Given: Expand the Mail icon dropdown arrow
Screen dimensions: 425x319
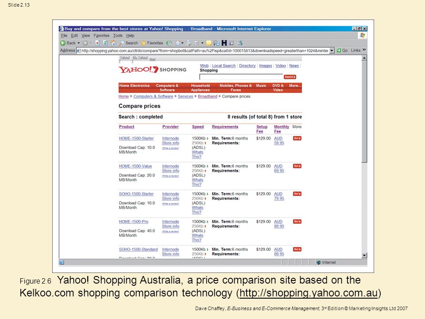Looking at the screenshot, I should pos(182,43).
